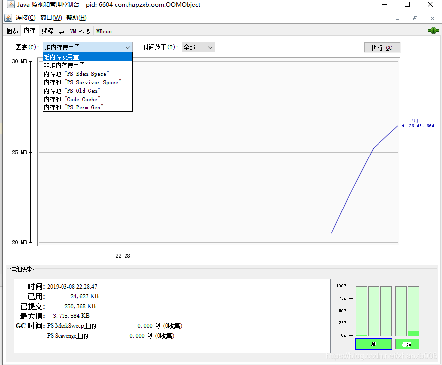Screen dimensions: 442x365
Task: Close the inner connection frame
Action: click(x=432, y=18)
